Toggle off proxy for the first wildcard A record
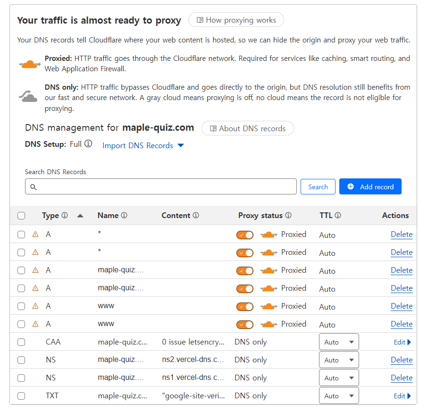428x412 pixels. tap(245, 235)
